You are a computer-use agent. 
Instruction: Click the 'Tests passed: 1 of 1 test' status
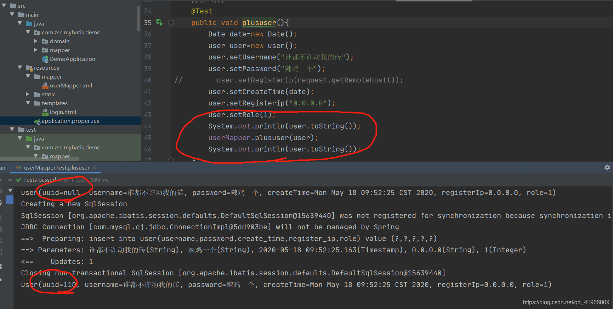pyautogui.click(x=54, y=180)
